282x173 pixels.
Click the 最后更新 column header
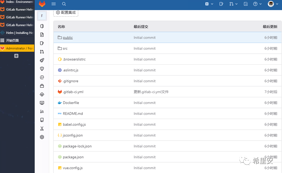(270, 27)
